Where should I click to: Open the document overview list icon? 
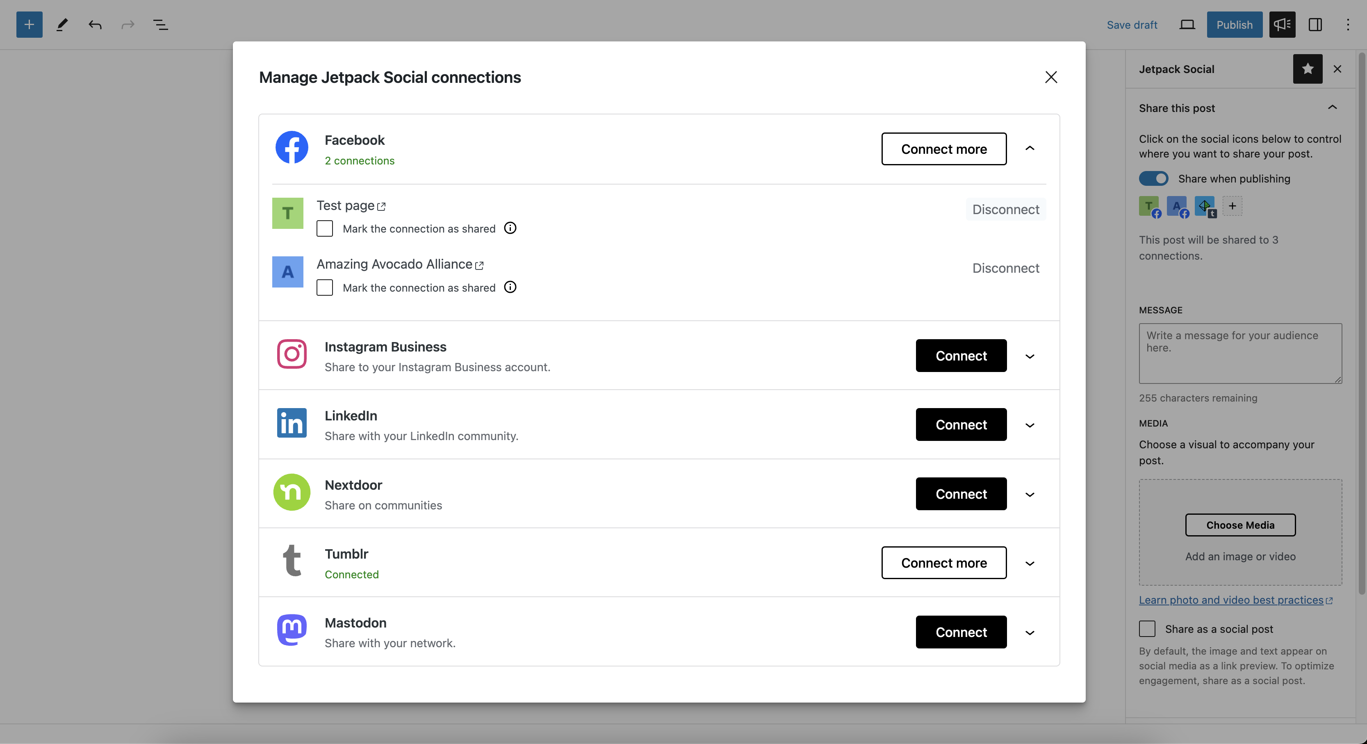[x=160, y=25]
